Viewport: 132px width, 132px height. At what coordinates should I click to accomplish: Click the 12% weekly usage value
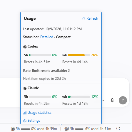click(95, 97)
